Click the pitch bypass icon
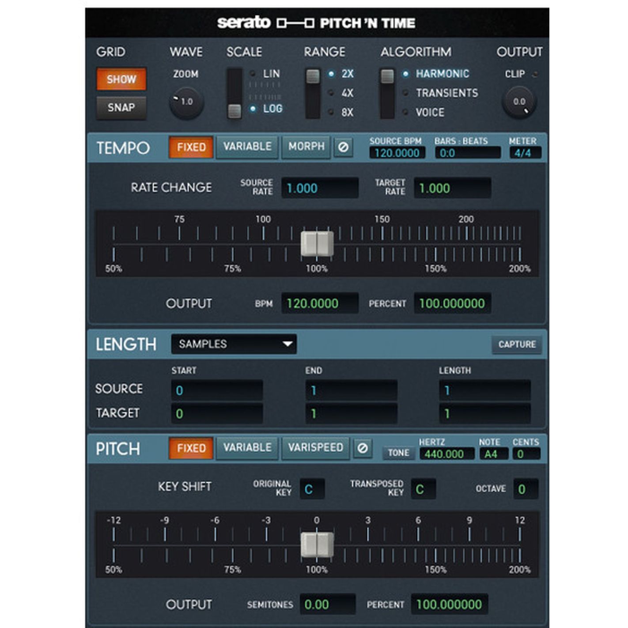The height and width of the screenshot is (628, 628). pyautogui.click(x=362, y=448)
